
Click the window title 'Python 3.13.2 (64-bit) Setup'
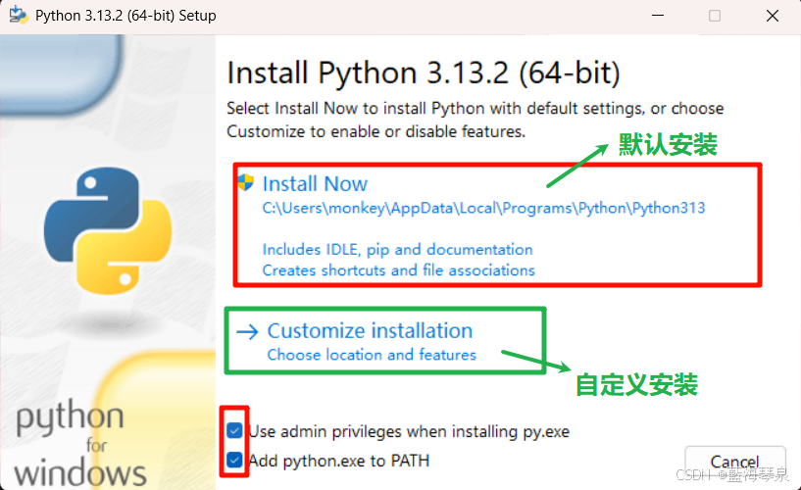125,16
